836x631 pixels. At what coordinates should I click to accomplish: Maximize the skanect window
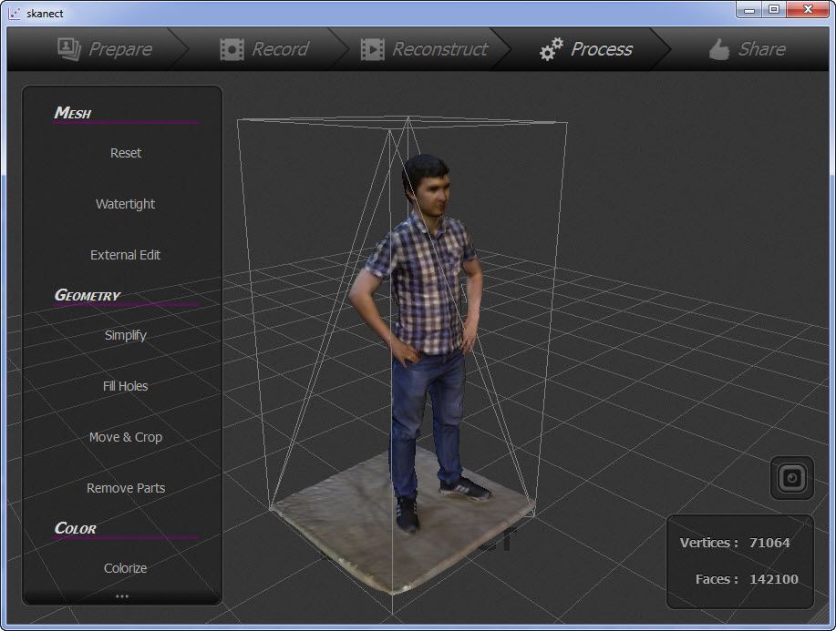773,9
